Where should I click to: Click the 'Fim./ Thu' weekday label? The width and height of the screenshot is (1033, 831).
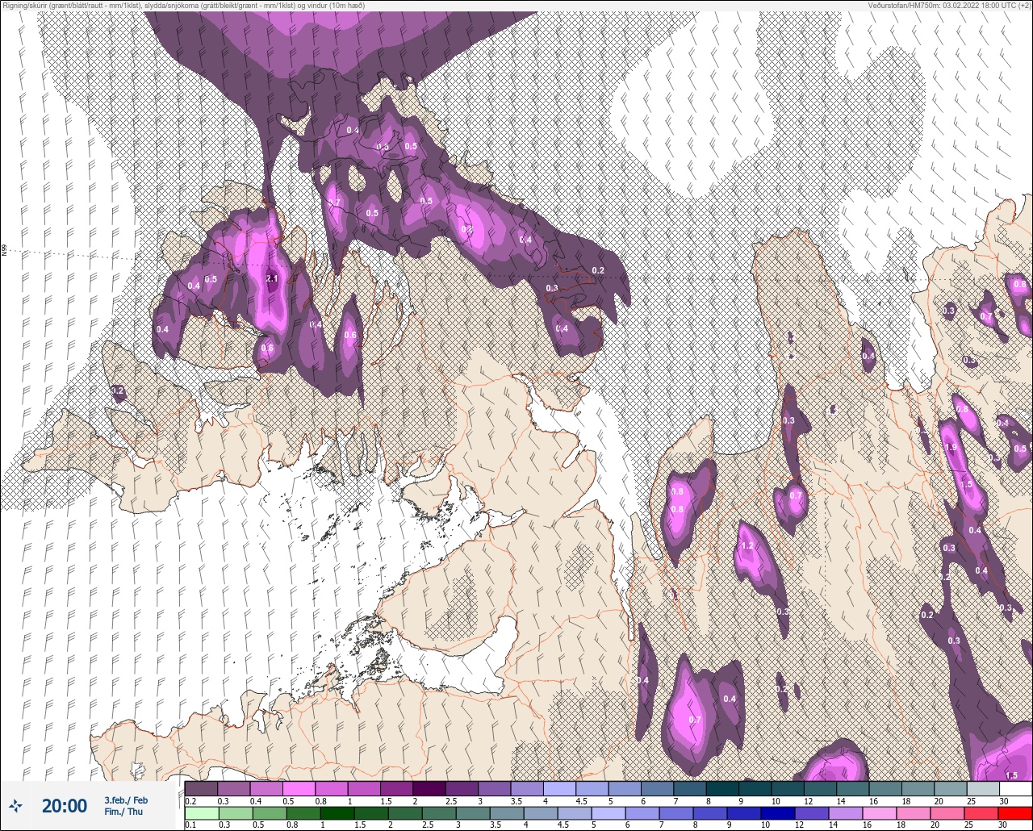point(123,812)
